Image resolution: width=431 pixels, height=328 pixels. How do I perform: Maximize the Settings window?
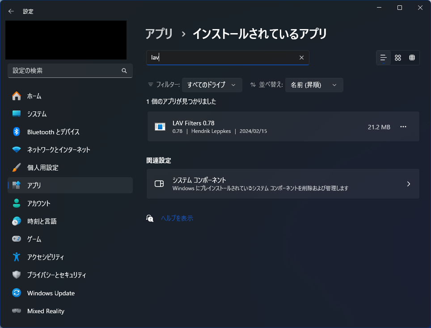pos(400,8)
